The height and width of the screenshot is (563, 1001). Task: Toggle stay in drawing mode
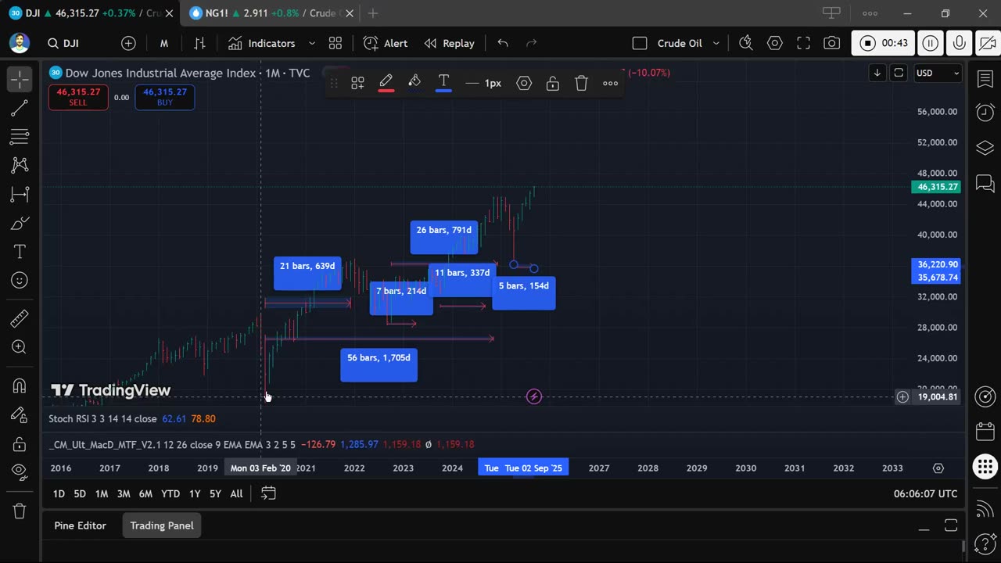[20, 415]
